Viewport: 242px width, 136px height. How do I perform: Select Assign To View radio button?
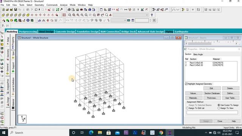click(219, 108)
